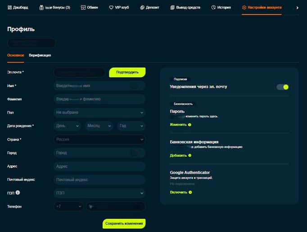Expand the +7 phone code dropdown

pos(68,206)
